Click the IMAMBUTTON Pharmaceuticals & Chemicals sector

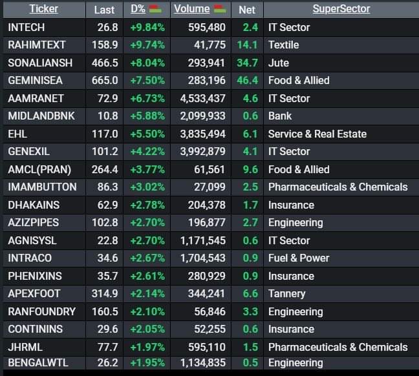click(x=338, y=187)
